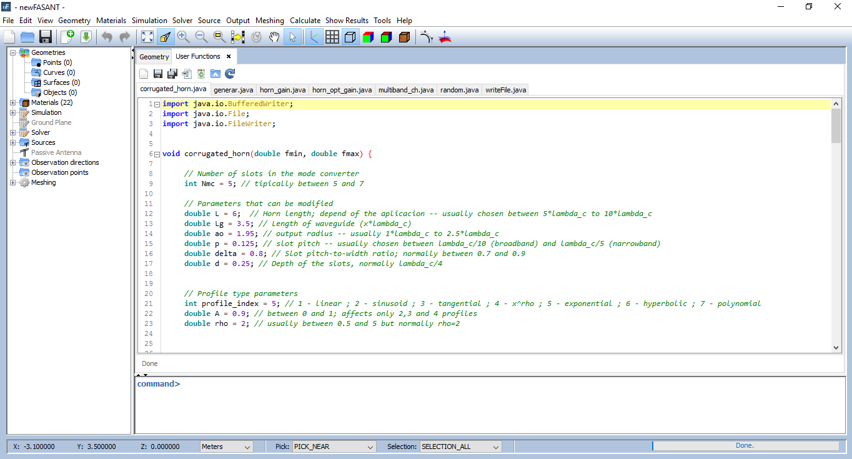Viewport: 852px width, 459px height.
Task: Close the User Functions tab
Action: [x=229, y=56]
